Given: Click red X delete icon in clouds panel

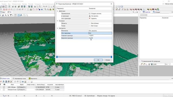Looking at the screenshot, I should tap(1, 81).
